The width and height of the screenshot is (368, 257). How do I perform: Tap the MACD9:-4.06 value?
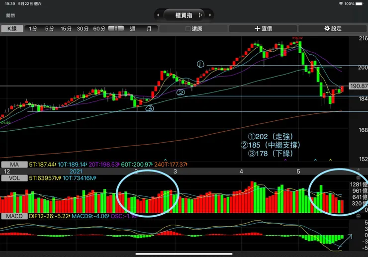coord(90,216)
